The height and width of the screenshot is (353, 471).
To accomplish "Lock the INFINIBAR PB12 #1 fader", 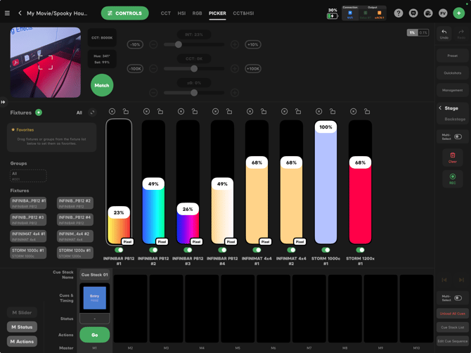I will click(x=126, y=112).
